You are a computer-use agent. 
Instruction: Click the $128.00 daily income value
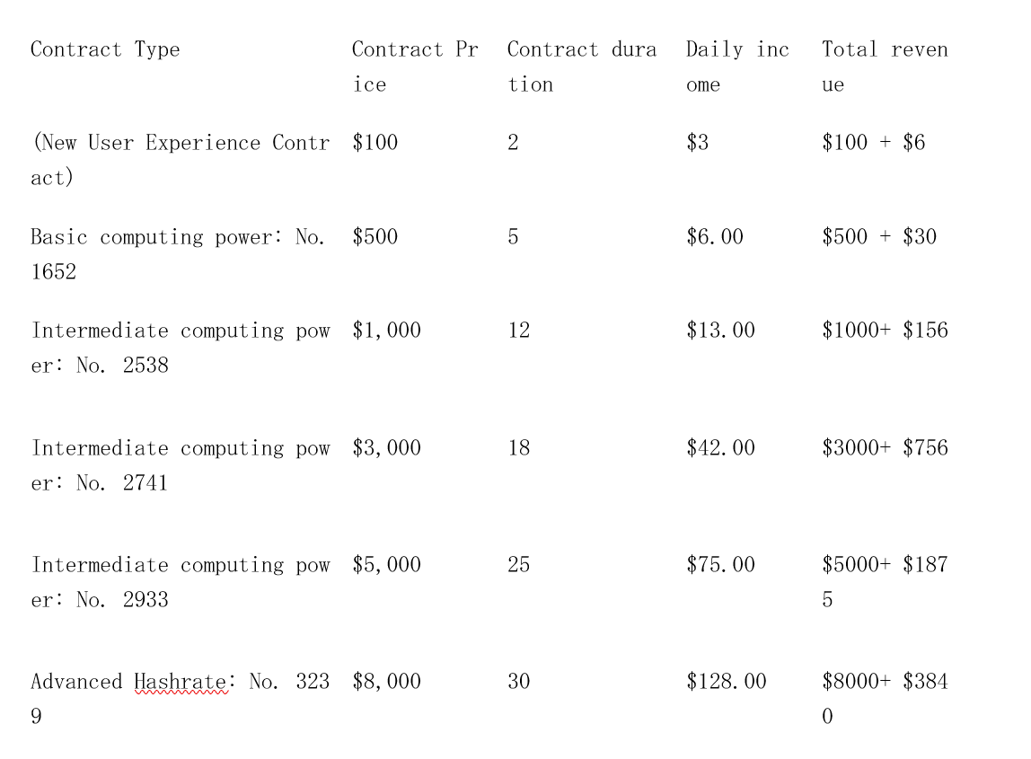tap(726, 682)
